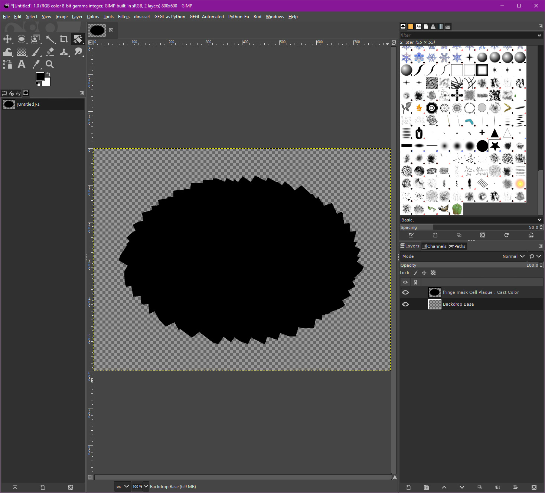Toggle lock position and size
Image resolution: width=545 pixels, height=493 pixels.
pyautogui.click(x=424, y=273)
